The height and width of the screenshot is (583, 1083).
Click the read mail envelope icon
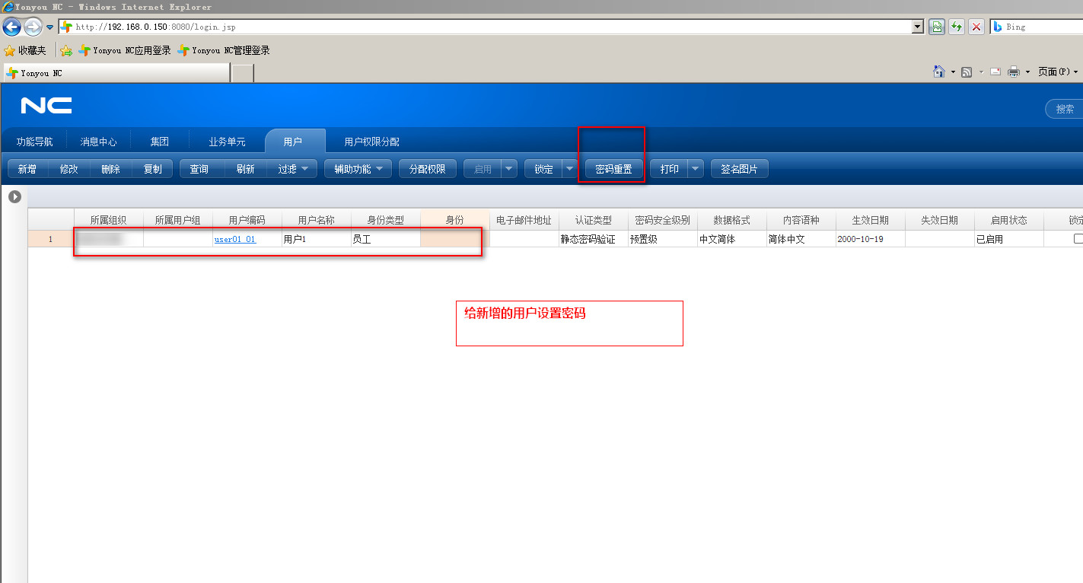(995, 72)
